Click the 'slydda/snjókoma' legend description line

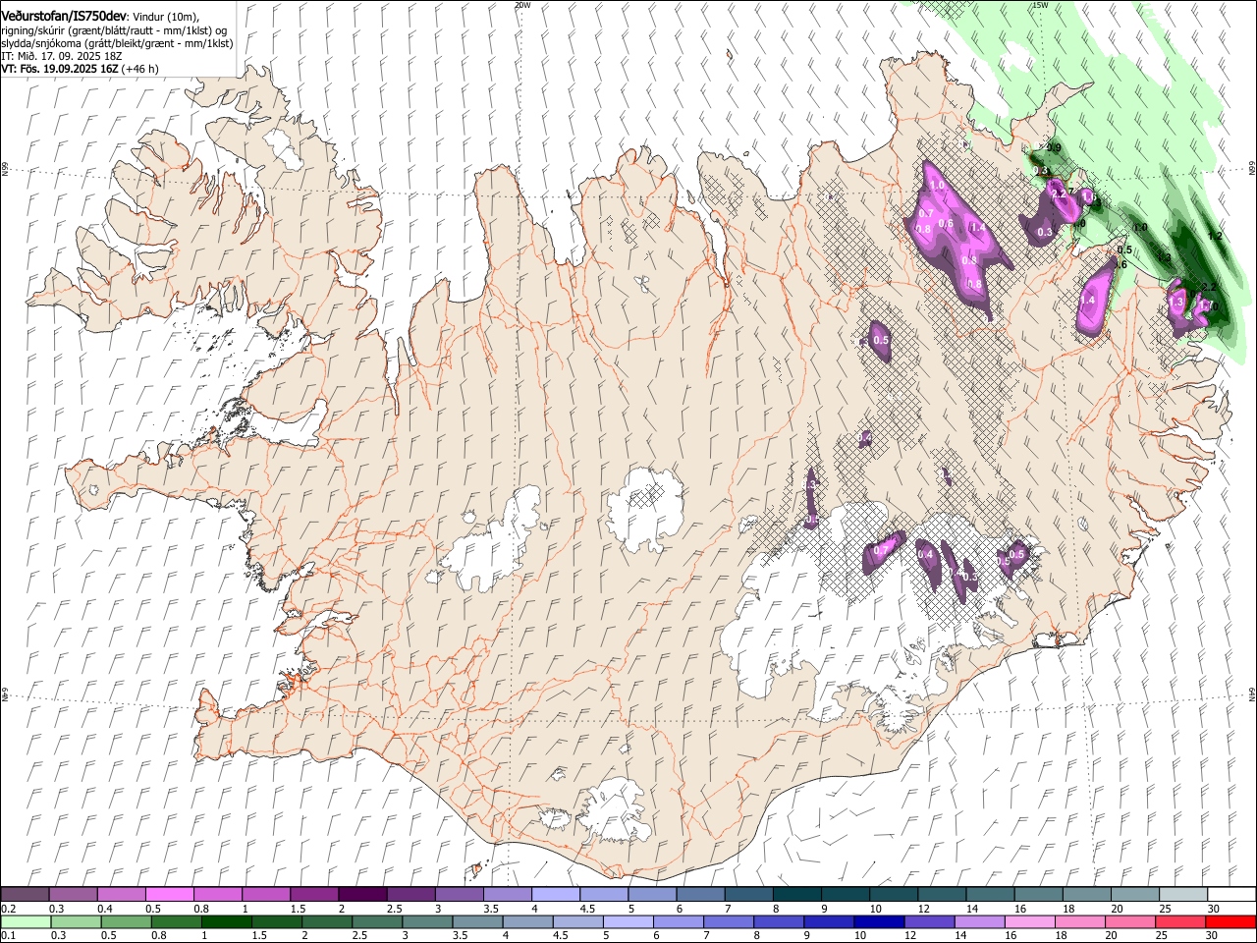click(117, 44)
